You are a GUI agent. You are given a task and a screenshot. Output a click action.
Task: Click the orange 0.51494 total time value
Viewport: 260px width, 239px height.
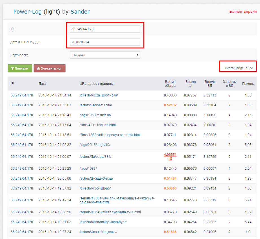(x=170, y=178)
